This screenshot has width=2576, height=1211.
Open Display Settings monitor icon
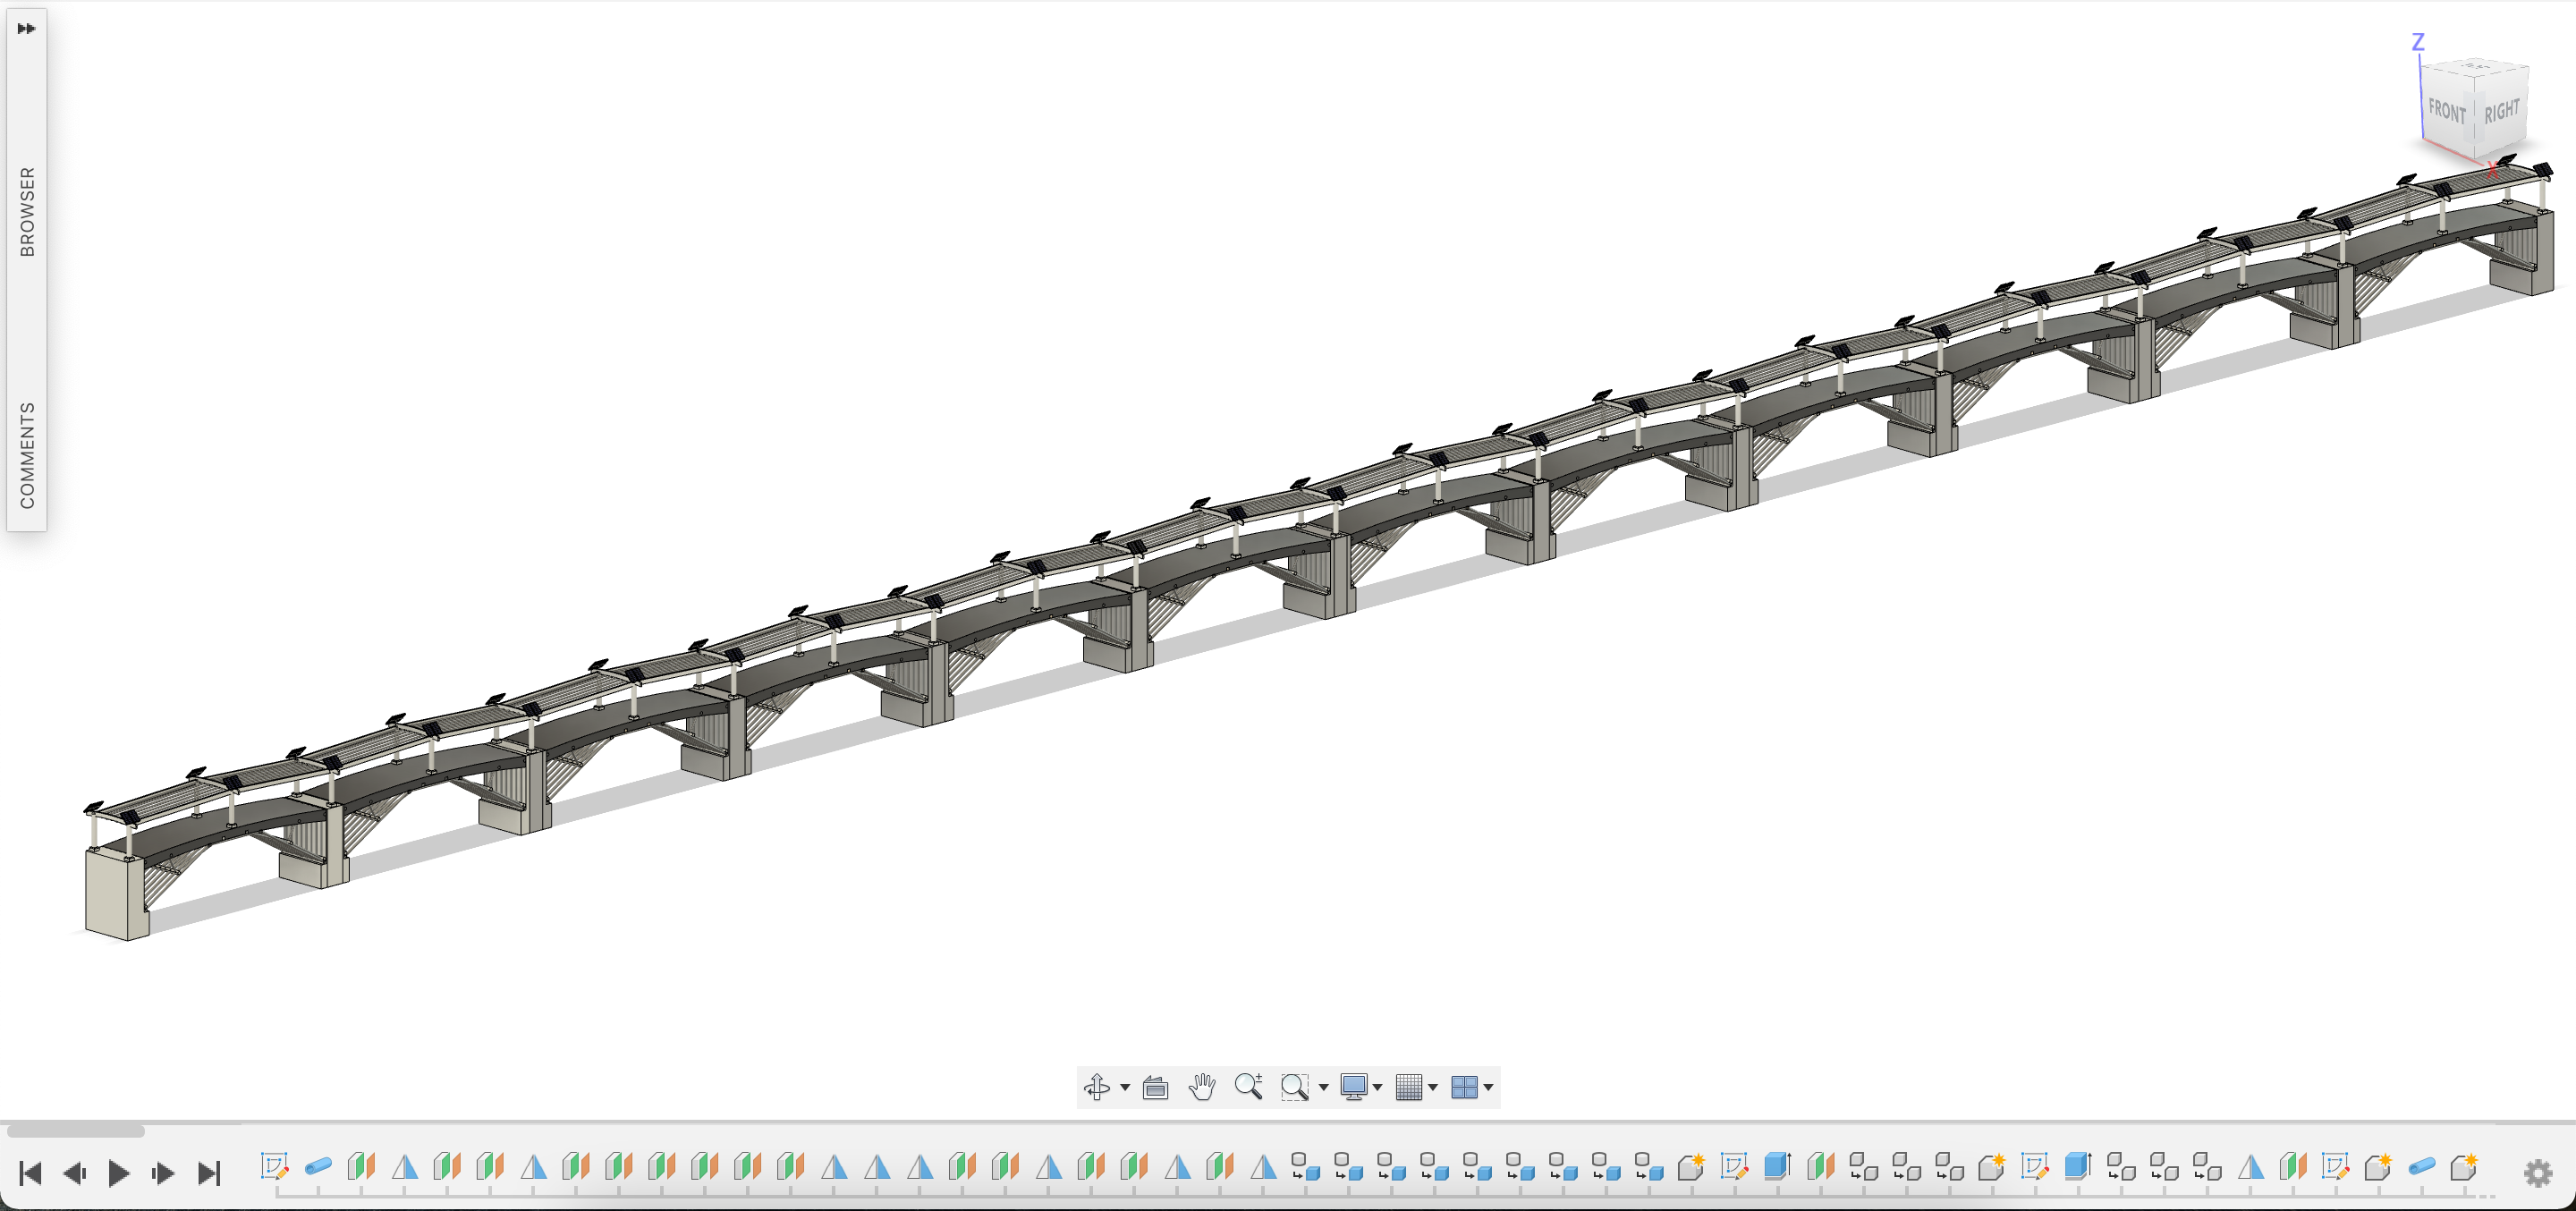point(1353,1087)
